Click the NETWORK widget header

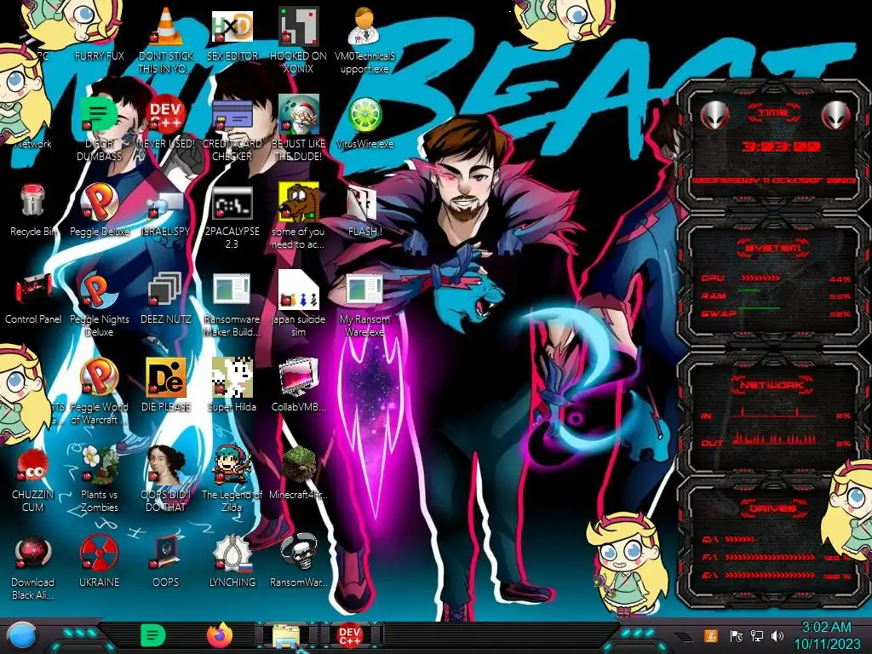[x=773, y=384]
